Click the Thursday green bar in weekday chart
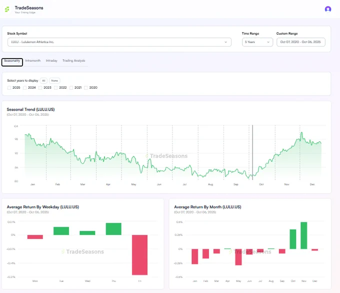Viewport: 340px width, 293px height. point(113,229)
